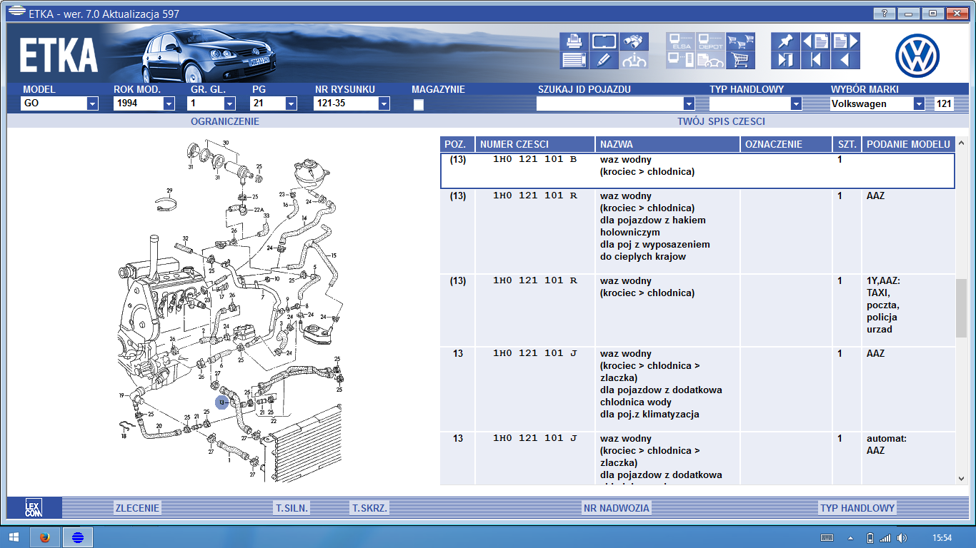Open Firefox from the taskbar

coord(45,537)
